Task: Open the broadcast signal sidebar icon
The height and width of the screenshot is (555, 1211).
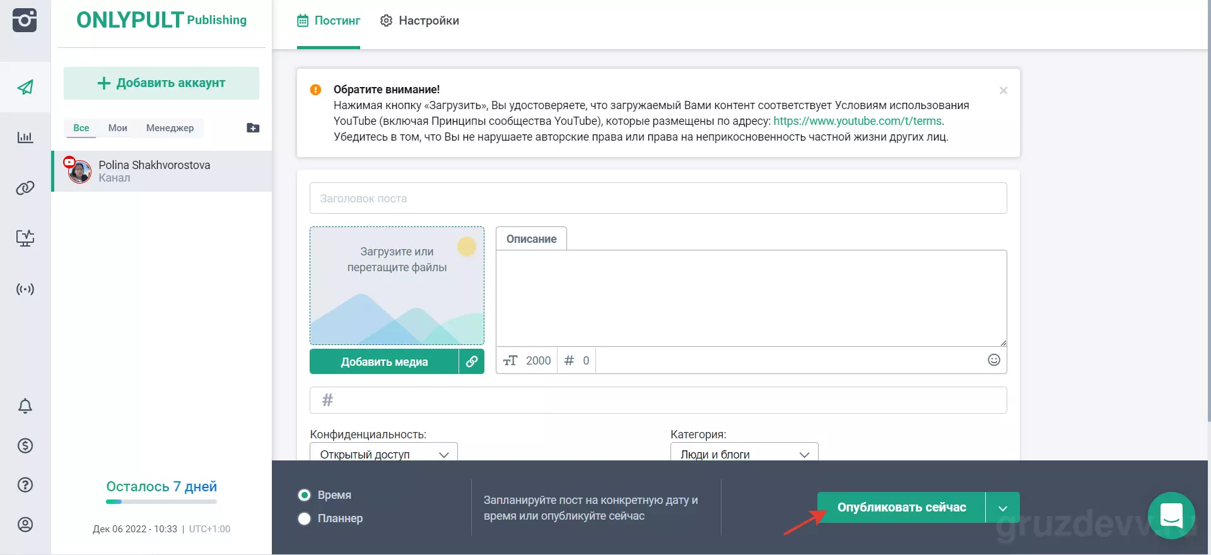Action: (x=25, y=289)
